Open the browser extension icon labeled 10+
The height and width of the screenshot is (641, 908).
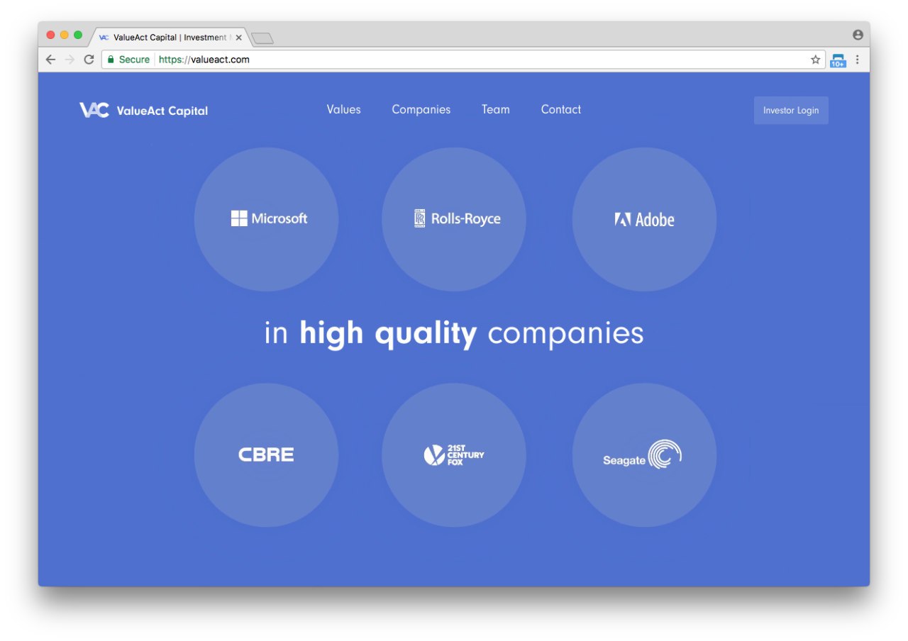coord(838,60)
